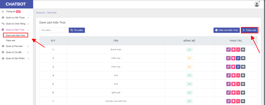The height and width of the screenshot is (105, 265).
Task: Click the trash delete icon in row 2
Action: [233, 58]
